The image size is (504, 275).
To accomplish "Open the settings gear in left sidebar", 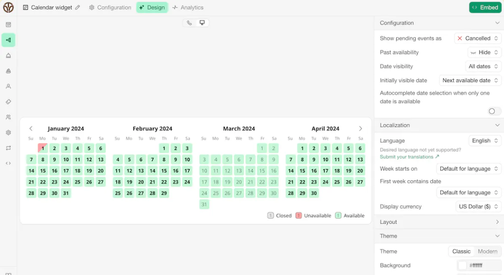I will pos(8,133).
